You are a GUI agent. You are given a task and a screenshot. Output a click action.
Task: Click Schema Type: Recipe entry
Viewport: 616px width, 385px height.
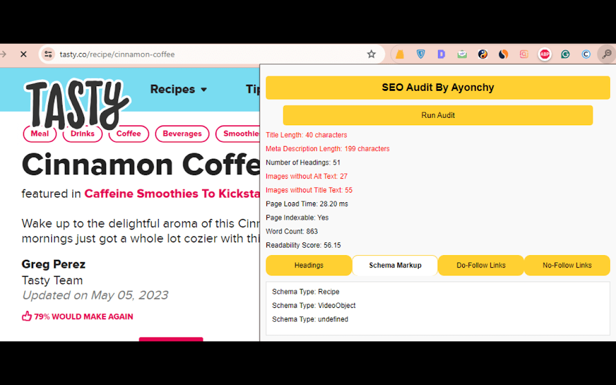pos(306,292)
